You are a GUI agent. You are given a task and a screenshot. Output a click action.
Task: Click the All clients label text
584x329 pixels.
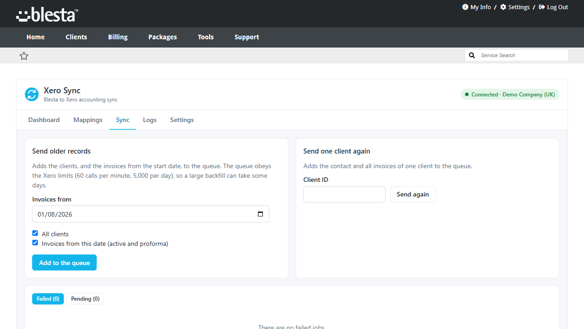point(55,234)
